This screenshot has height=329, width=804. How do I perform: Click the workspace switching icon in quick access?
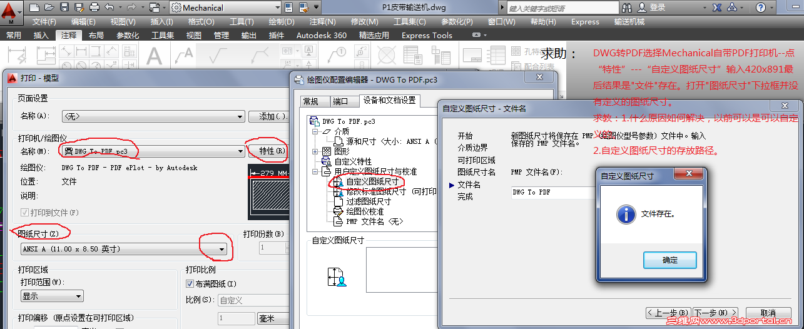[x=154, y=8]
